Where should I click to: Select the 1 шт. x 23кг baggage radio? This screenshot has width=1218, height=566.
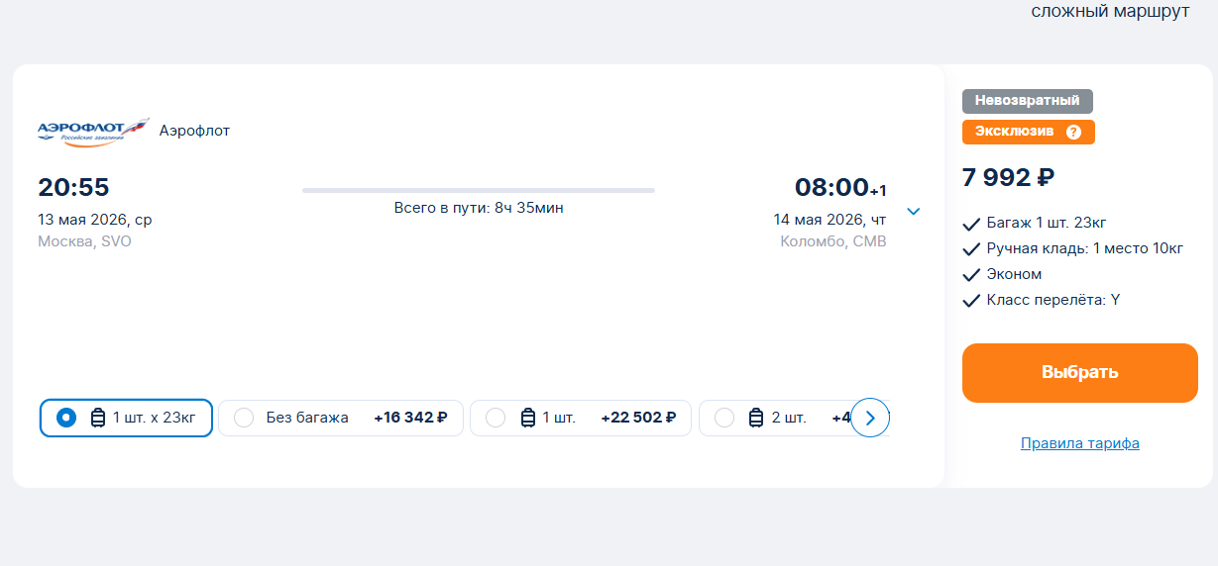(66, 418)
